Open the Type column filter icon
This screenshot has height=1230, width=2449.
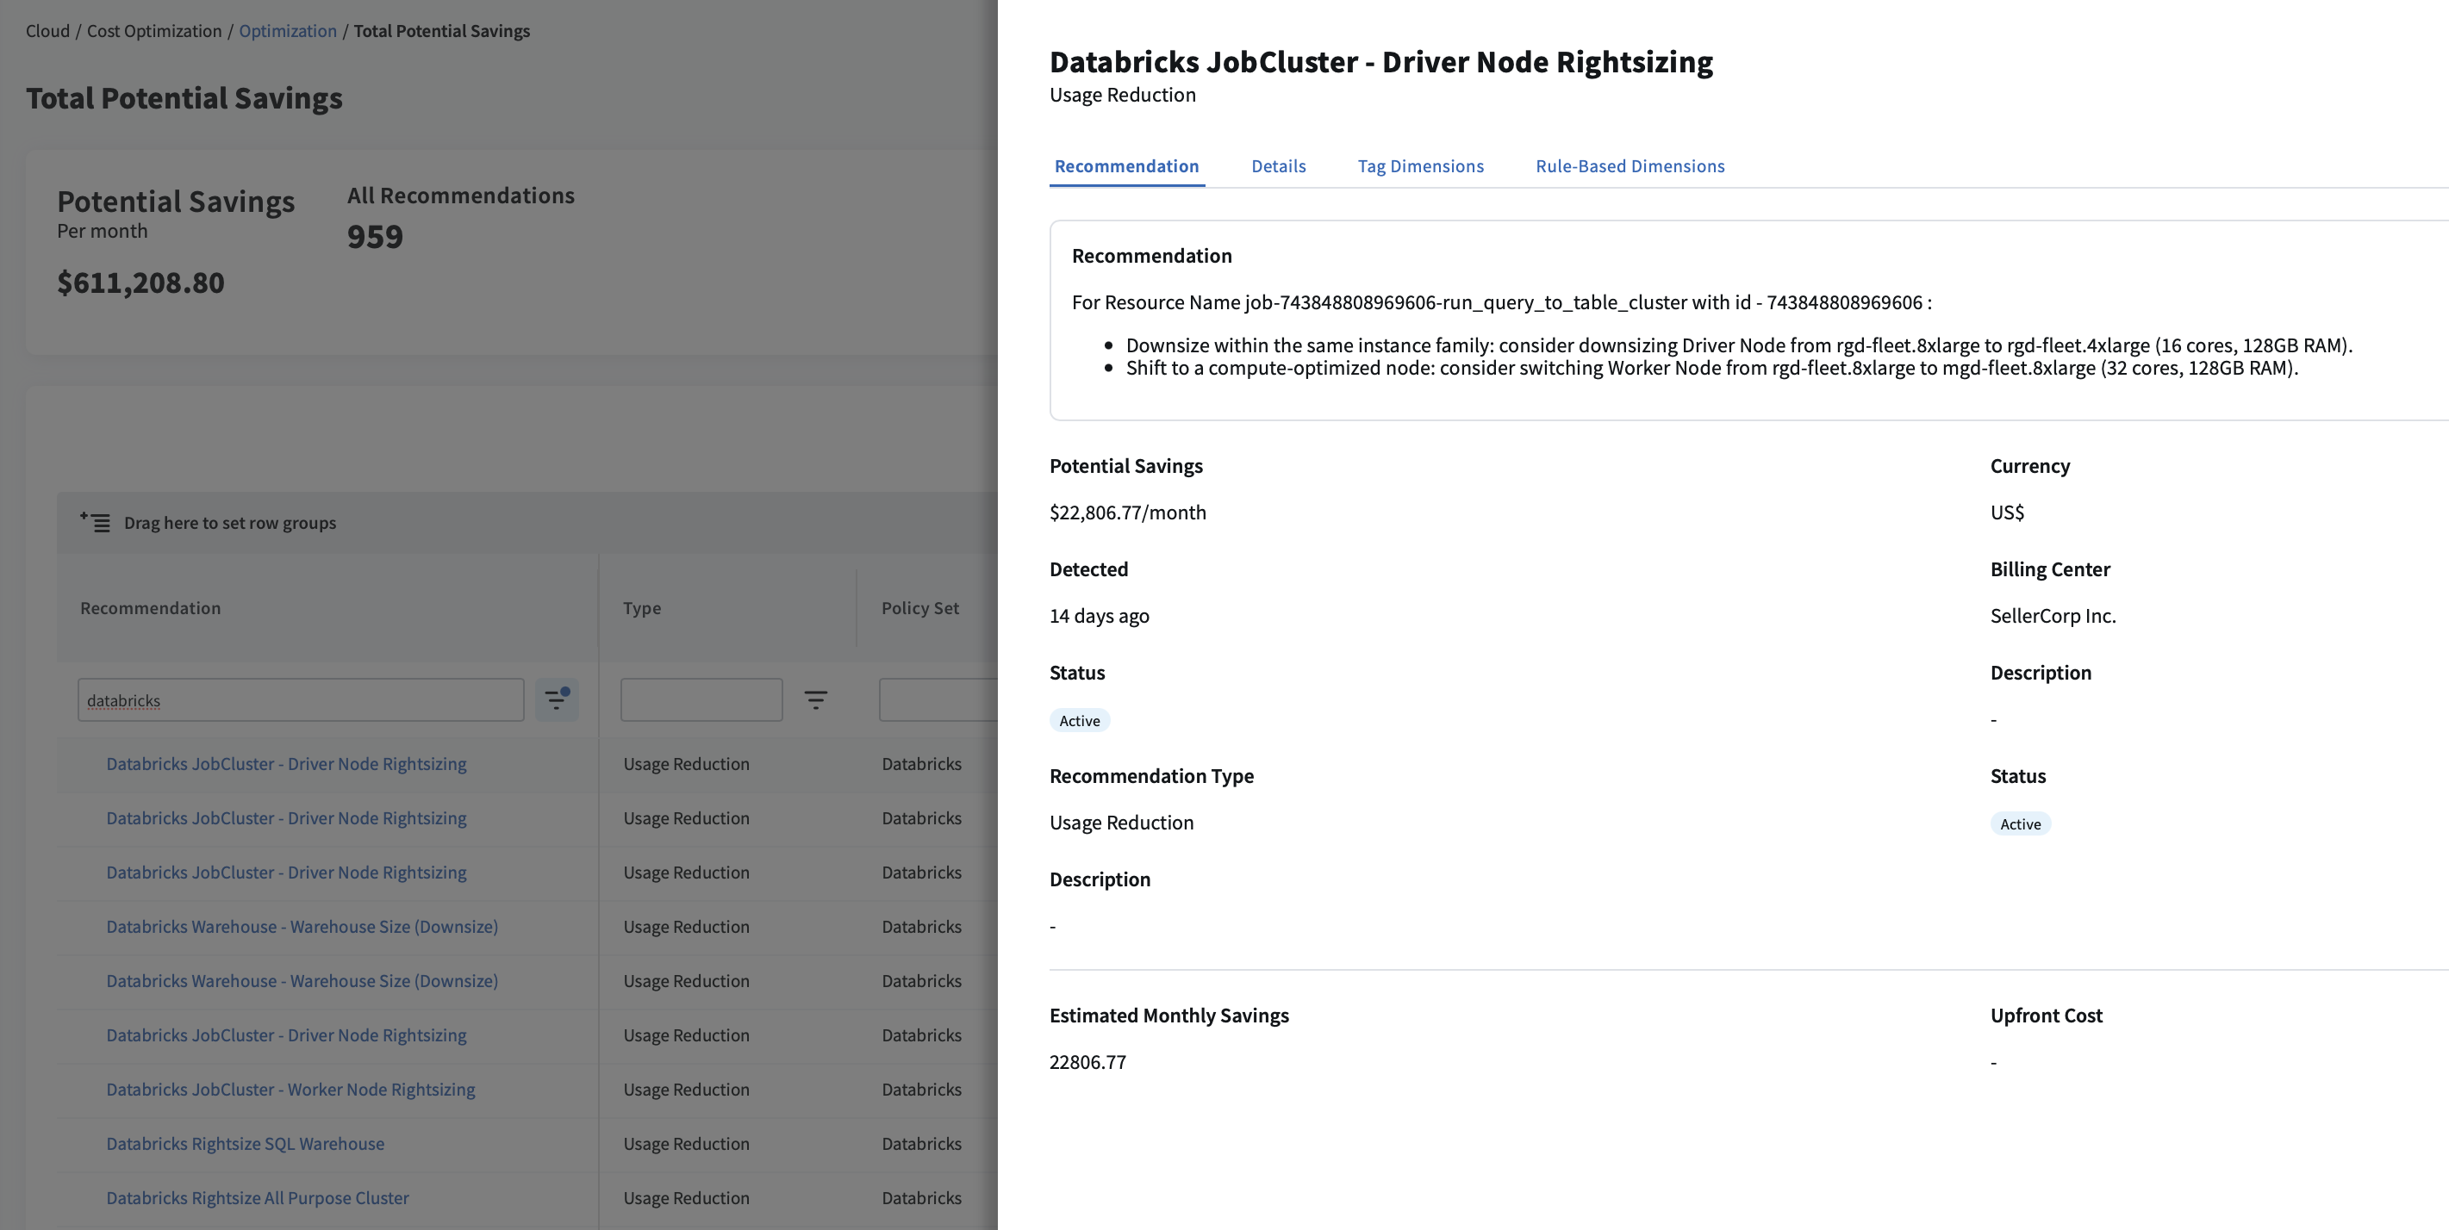click(814, 699)
